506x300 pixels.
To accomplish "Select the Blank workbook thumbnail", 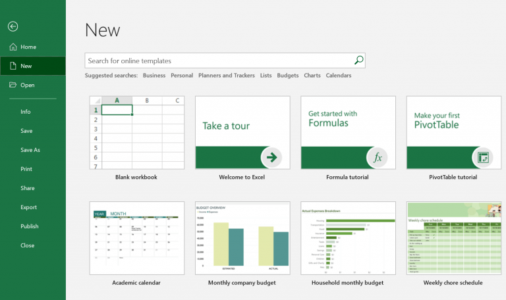I will coord(137,132).
